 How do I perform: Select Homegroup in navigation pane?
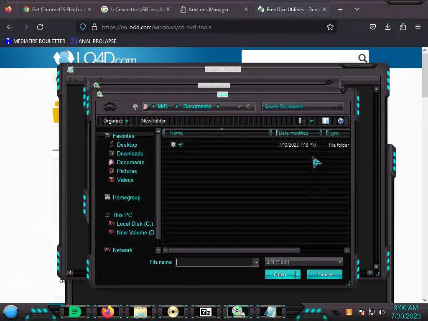click(126, 197)
